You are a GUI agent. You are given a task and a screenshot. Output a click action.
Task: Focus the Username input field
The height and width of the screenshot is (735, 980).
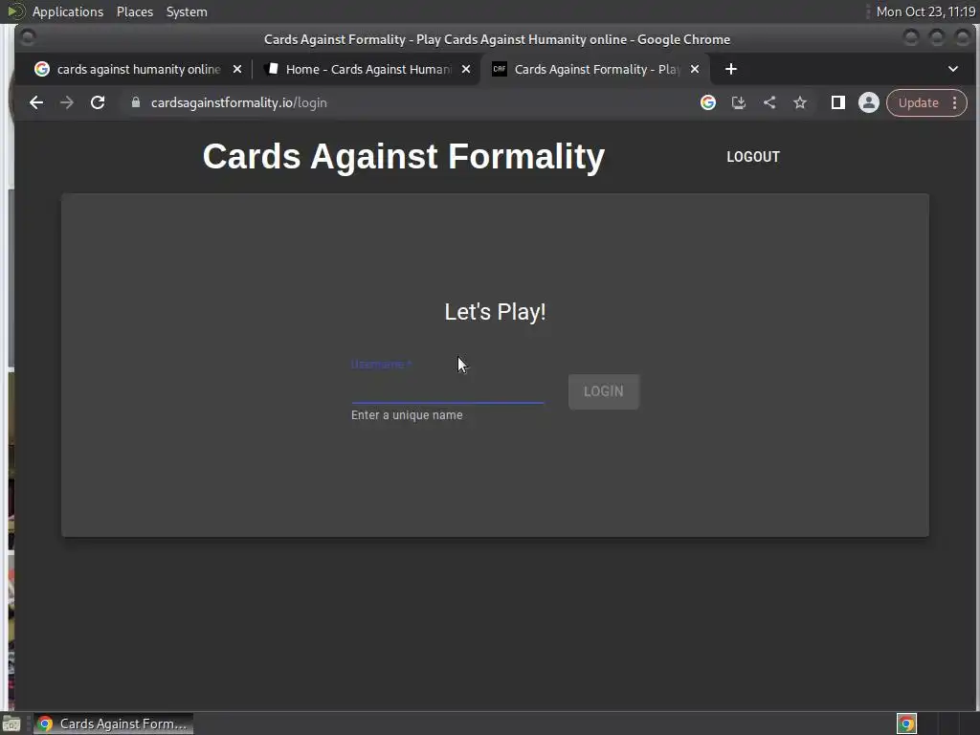click(448, 389)
